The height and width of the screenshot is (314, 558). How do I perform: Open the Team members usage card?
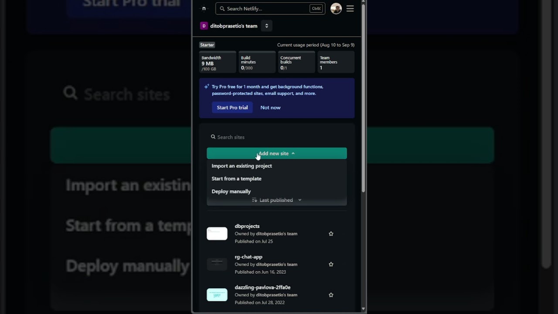(x=336, y=63)
